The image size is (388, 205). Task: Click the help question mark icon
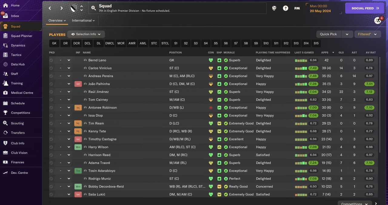(x=286, y=8)
